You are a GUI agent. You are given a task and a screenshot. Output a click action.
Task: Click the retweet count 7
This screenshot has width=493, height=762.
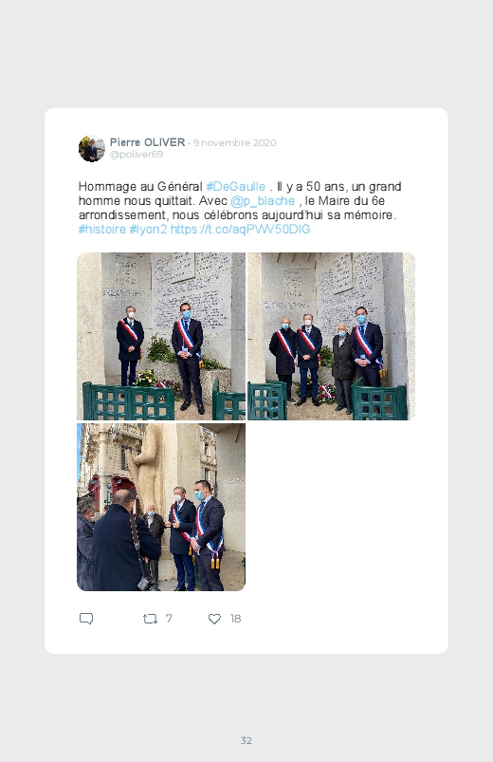coord(169,619)
